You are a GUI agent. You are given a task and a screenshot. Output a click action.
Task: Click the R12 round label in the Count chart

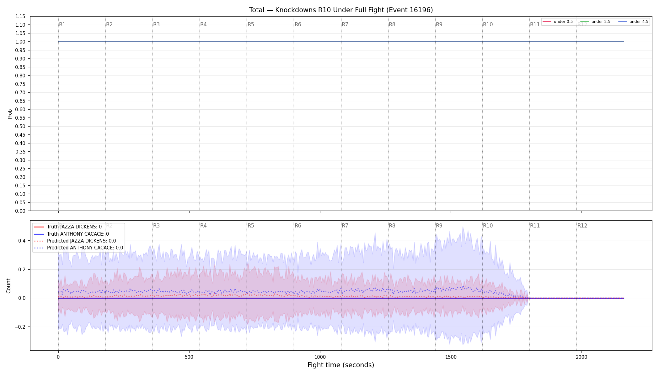(x=582, y=226)
